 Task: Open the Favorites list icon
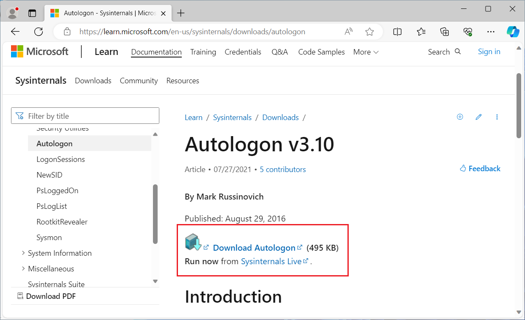coord(421,32)
